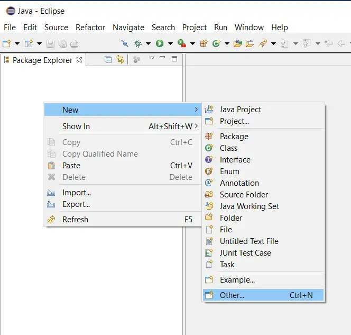Choose Source Folder from New submenu
Screen dimensions: 351x335
(263, 195)
